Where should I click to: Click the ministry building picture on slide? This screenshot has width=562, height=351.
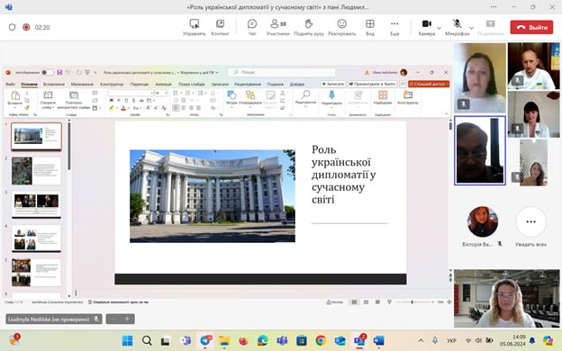[213, 196]
